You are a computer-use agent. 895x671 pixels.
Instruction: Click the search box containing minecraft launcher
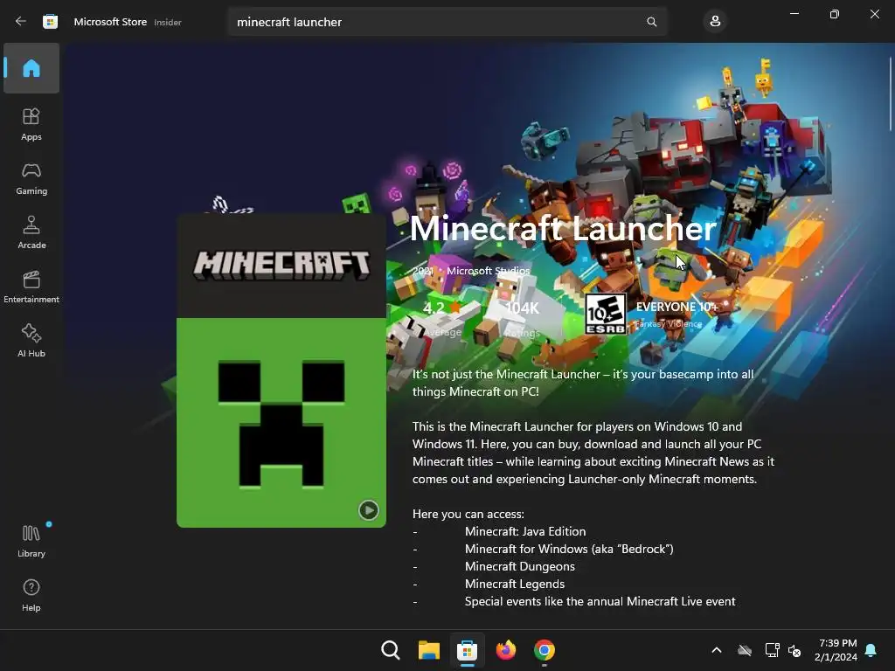447,22
